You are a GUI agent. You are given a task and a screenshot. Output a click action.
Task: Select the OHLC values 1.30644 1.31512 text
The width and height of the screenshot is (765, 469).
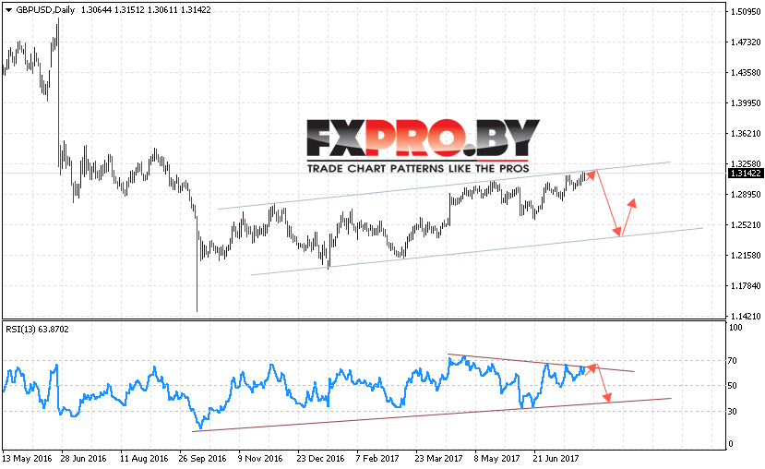coord(113,10)
